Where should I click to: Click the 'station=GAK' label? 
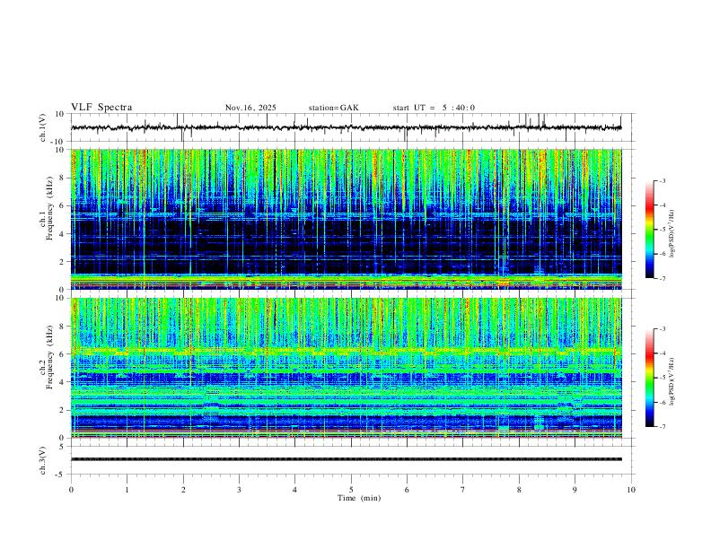point(334,108)
